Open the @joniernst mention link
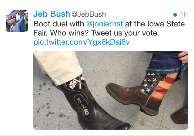 [105, 24]
